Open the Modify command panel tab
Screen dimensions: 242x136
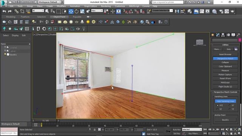pyautogui.click(x=218, y=35)
